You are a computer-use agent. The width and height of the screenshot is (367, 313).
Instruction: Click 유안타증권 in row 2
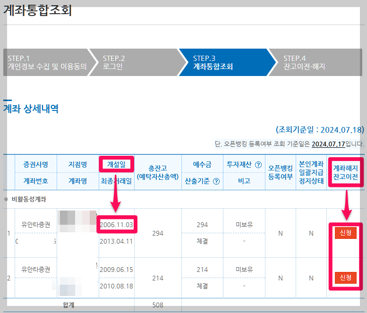click(36, 270)
